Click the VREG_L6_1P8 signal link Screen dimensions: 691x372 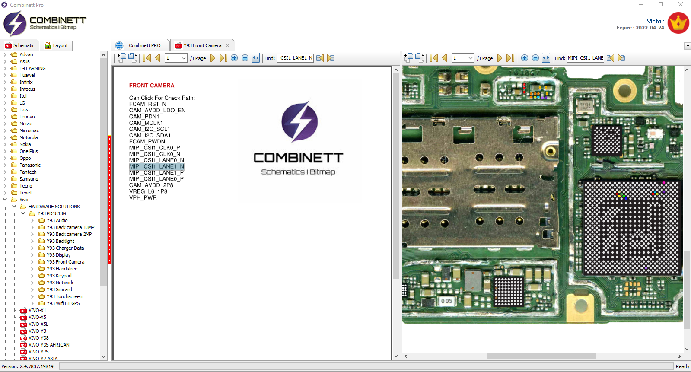click(148, 191)
